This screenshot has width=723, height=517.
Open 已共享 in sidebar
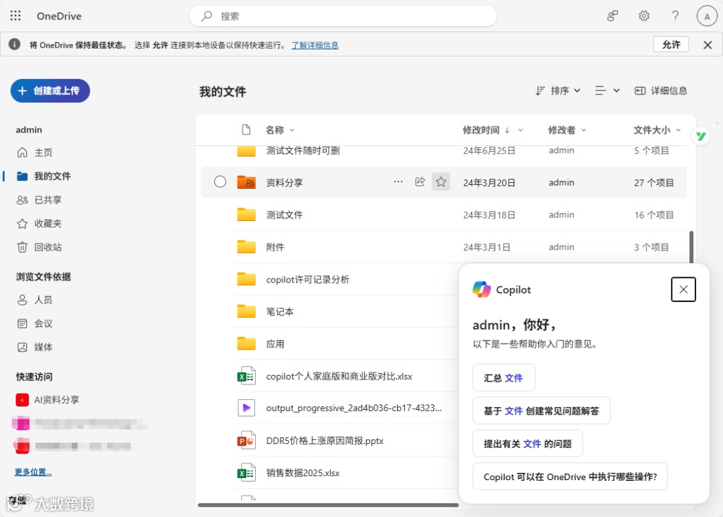[x=39, y=200]
